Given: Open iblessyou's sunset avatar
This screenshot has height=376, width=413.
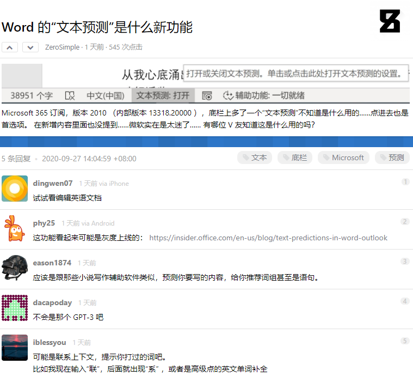Looking at the screenshot, I should point(15,348).
